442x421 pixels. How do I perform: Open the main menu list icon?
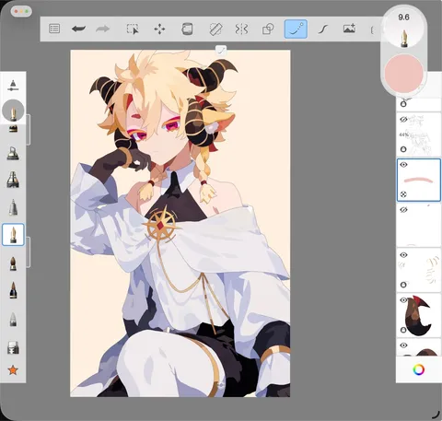point(54,29)
